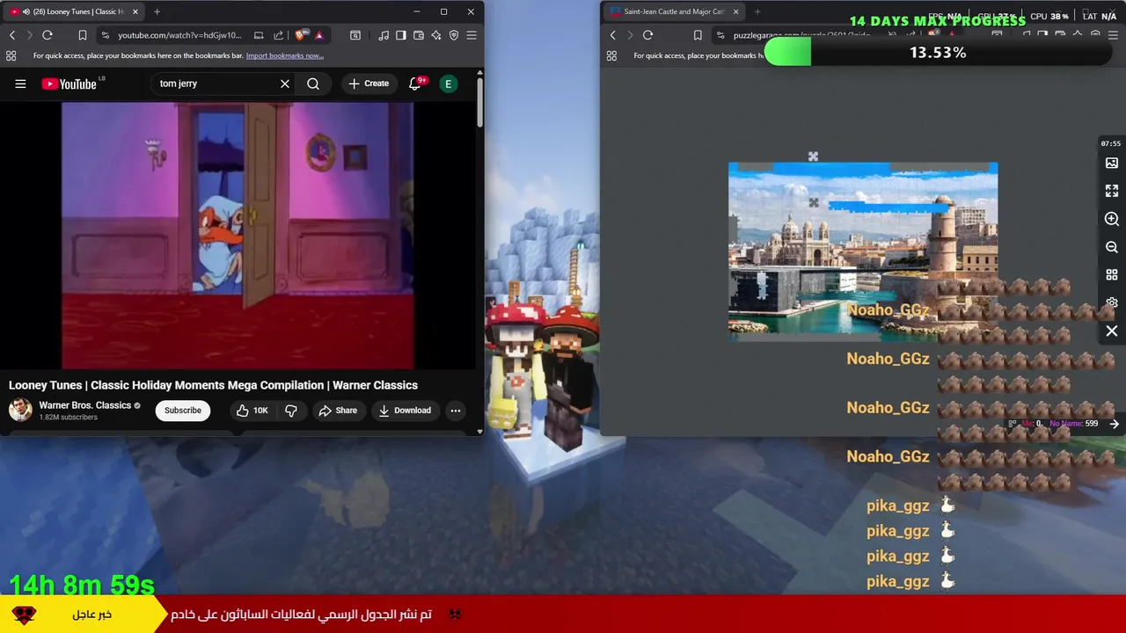
Task: Click loose puzzle piece above the picture
Action: pos(813,156)
